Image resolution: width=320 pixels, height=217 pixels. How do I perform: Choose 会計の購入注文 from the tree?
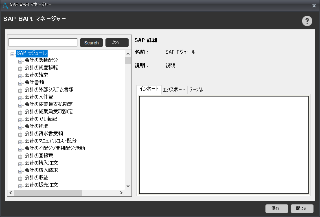[x=41, y=163]
